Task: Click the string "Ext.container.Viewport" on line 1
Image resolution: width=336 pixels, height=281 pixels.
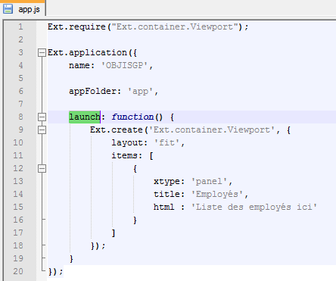Action: (175, 27)
